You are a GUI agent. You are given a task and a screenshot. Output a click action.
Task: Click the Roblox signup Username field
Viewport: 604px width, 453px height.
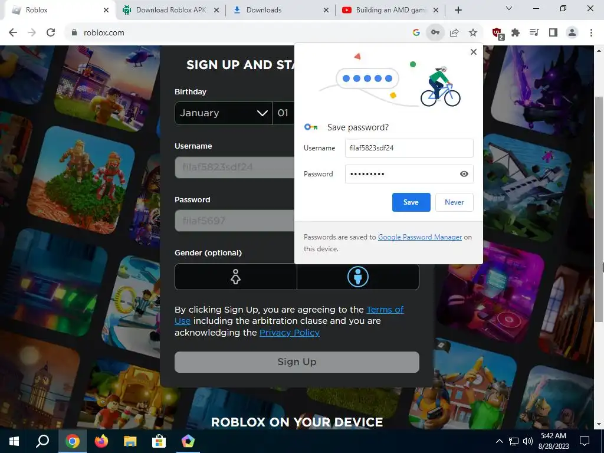235,167
